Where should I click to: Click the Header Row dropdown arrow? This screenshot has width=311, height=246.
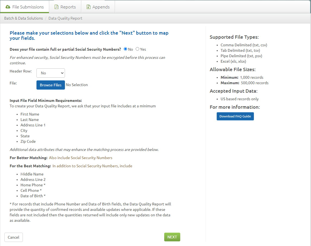tap(62, 73)
